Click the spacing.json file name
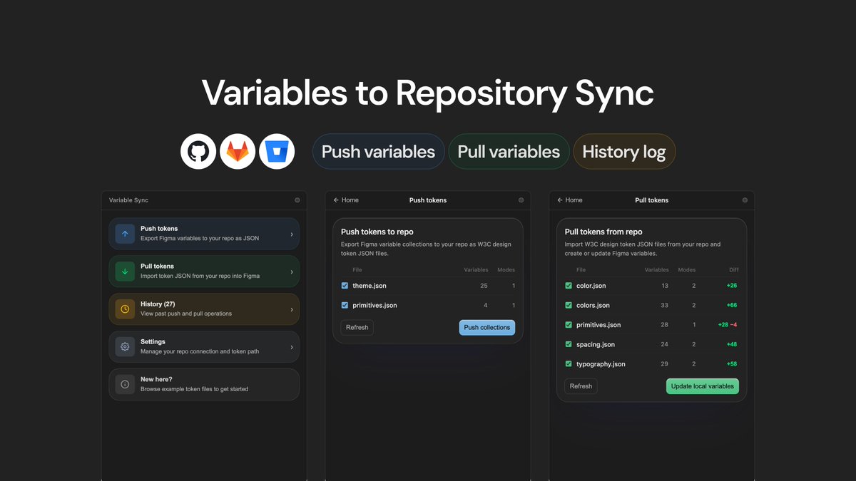The height and width of the screenshot is (481, 856). (596, 345)
